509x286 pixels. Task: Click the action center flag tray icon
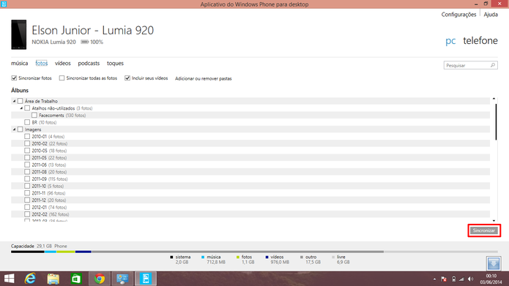pos(444,279)
